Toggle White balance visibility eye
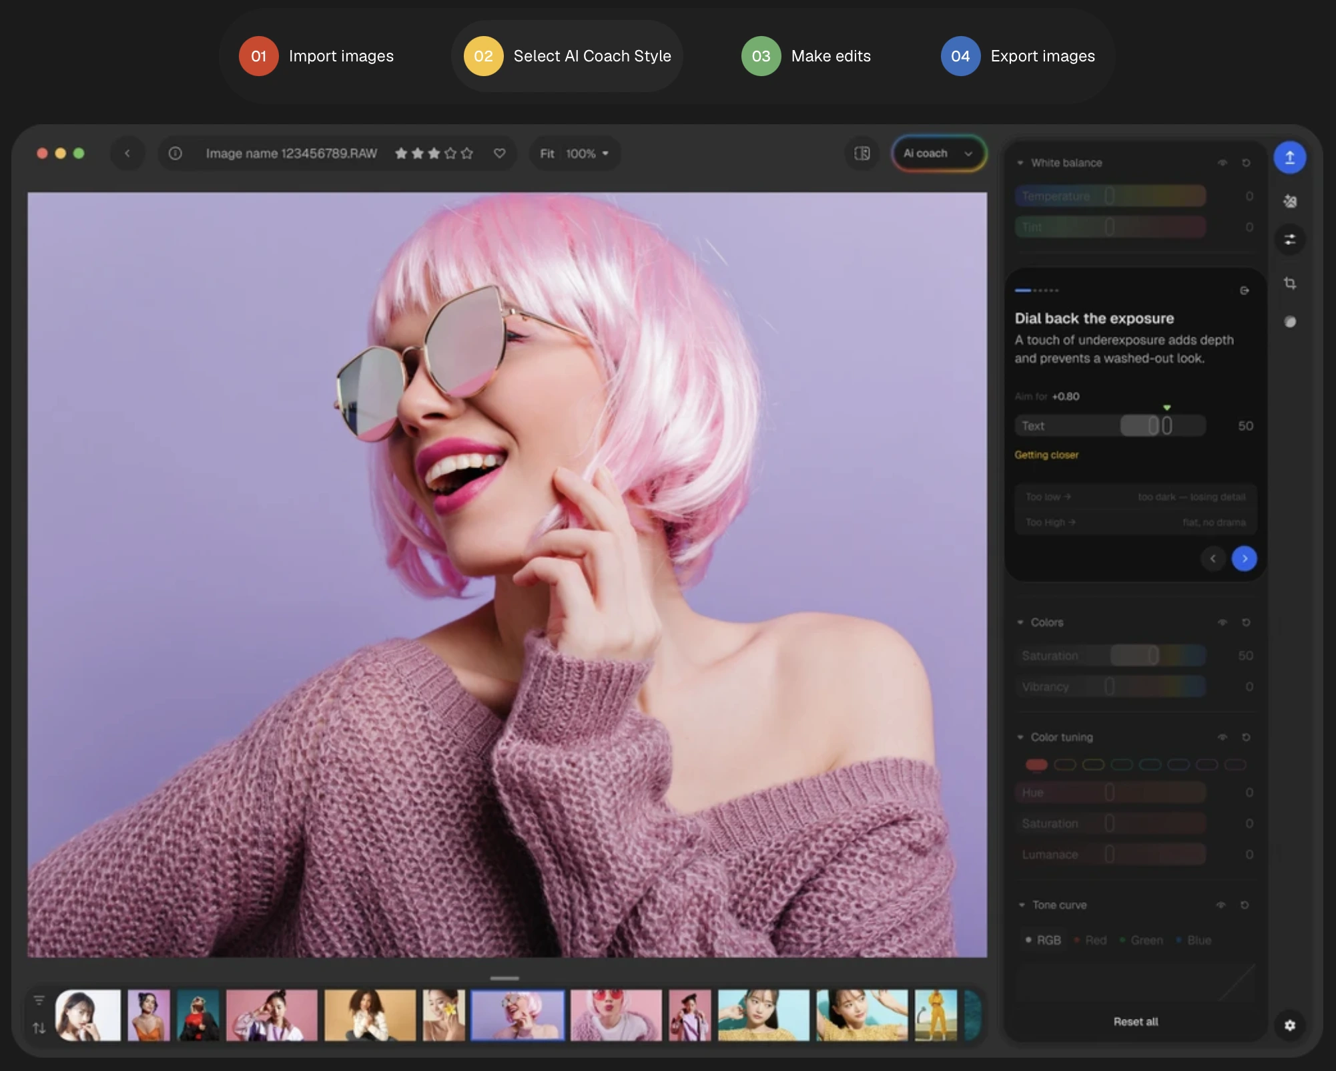Image resolution: width=1336 pixels, height=1071 pixels. 1222,163
